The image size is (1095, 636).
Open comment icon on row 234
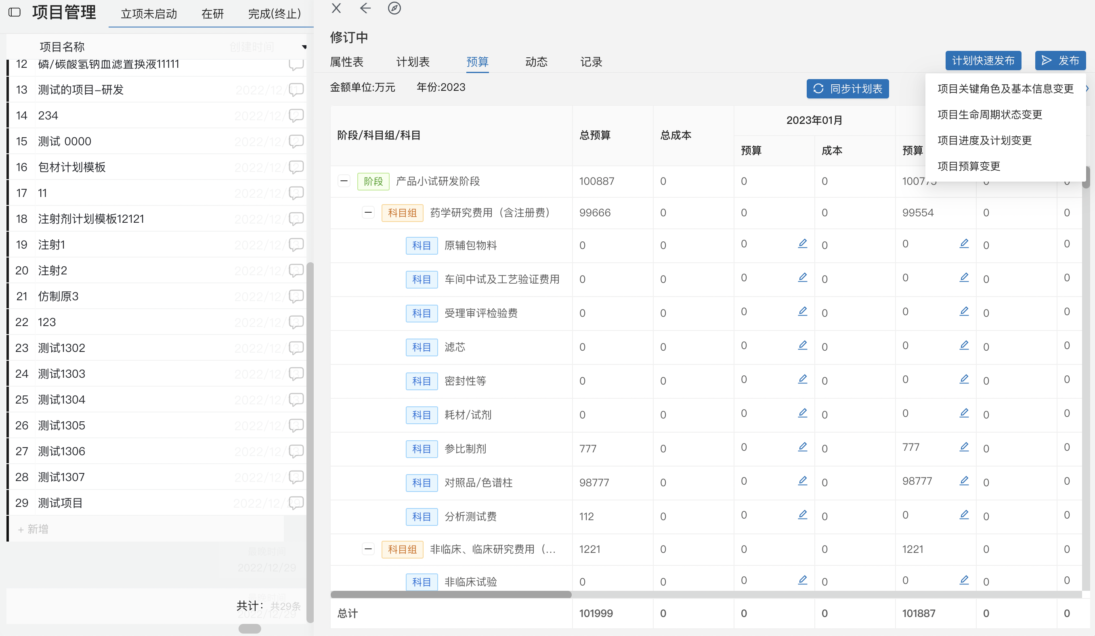point(296,115)
